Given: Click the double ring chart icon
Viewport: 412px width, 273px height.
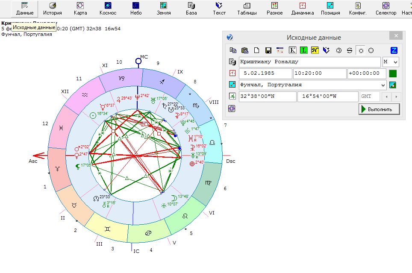Looking at the screenshot, I should (x=338, y=50).
